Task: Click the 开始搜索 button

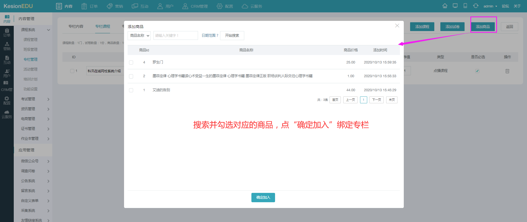Action: pos(232,35)
